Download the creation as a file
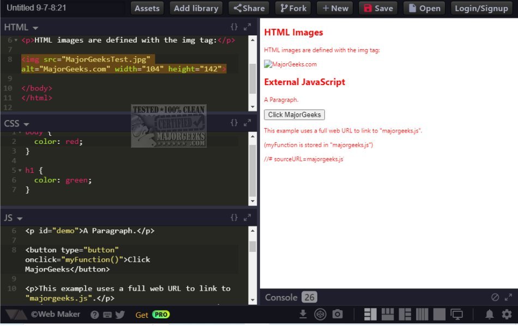This screenshot has width=518, height=326. point(303,314)
